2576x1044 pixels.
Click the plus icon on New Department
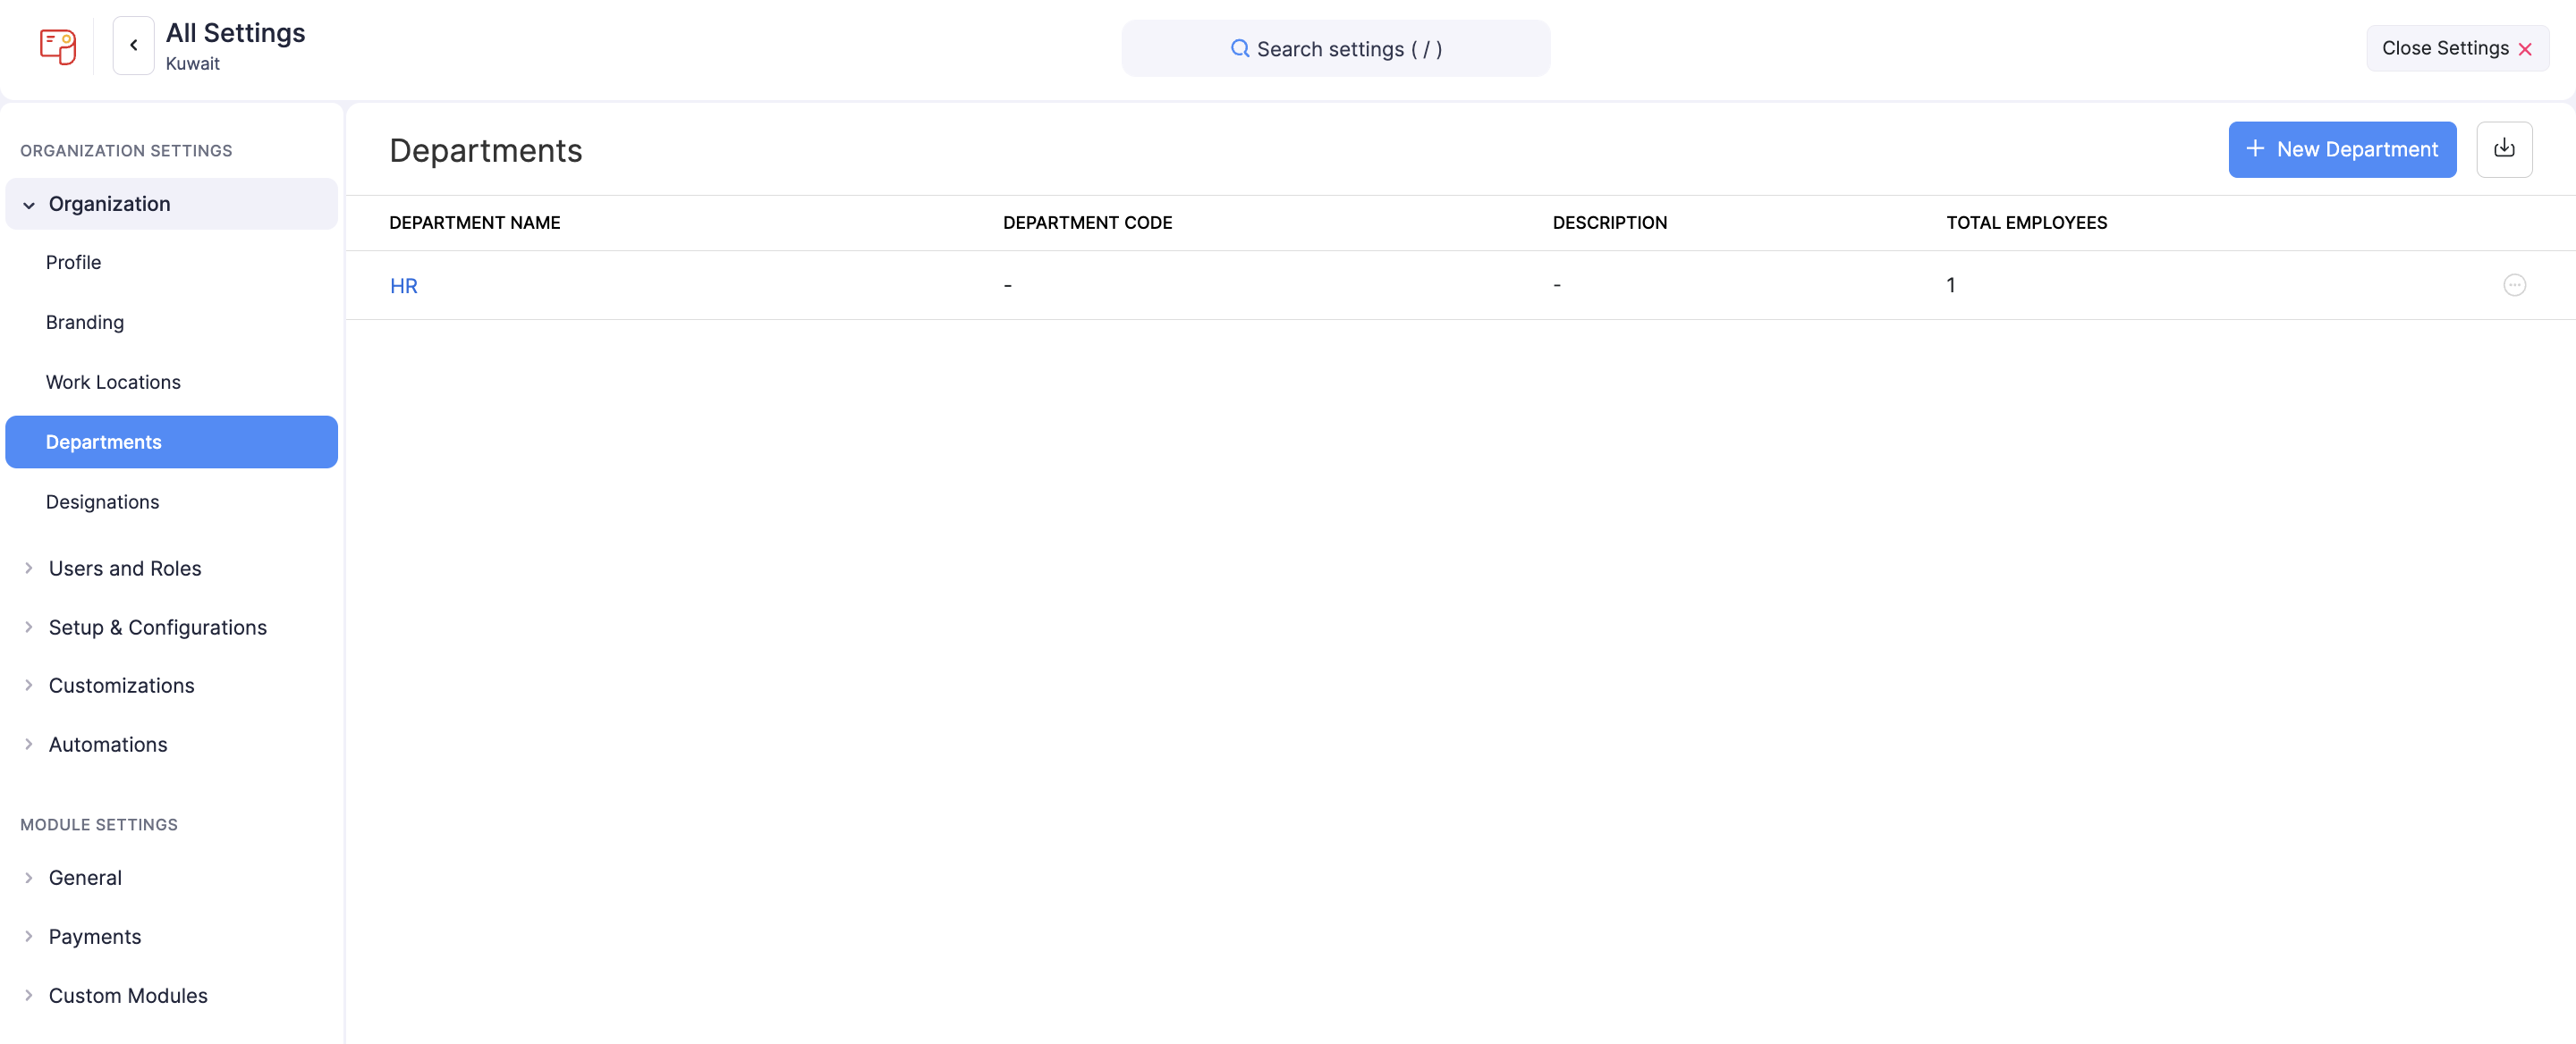click(2255, 149)
